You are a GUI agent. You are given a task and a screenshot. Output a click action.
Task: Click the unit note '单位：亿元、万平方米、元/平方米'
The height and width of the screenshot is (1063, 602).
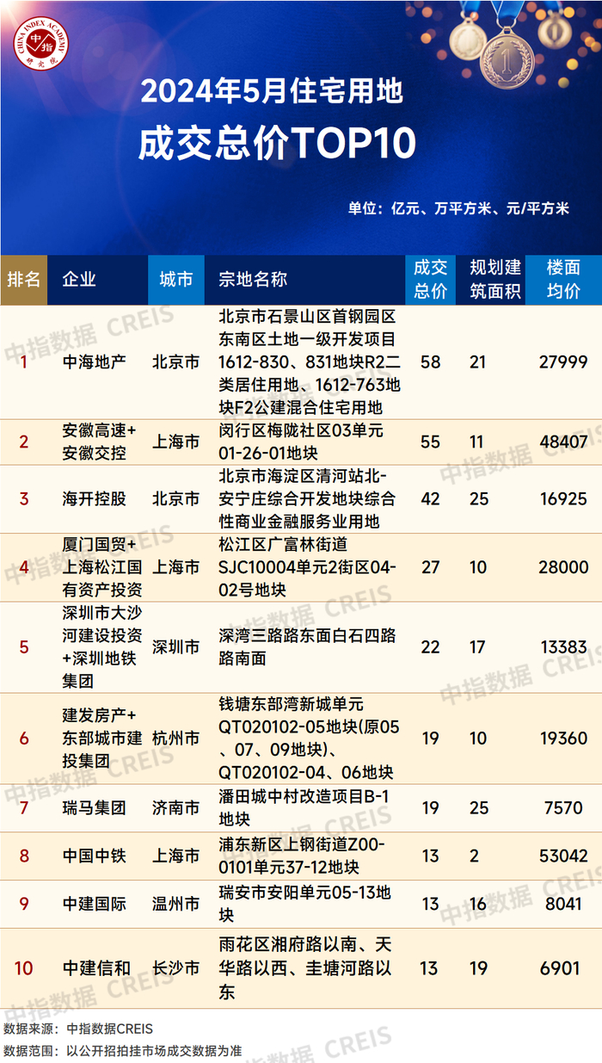tap(458, 208)
